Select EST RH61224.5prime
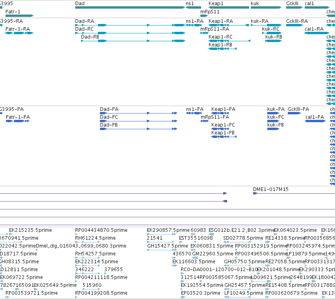This screenshot has width=335, height=299. coord(95,238)
